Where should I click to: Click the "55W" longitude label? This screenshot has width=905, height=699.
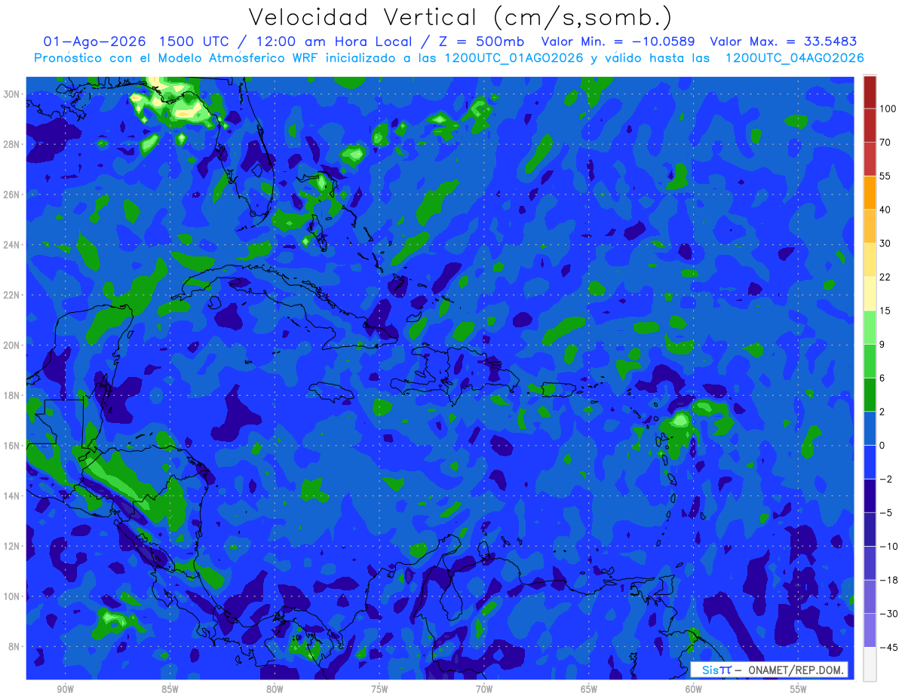pos(799,689)
